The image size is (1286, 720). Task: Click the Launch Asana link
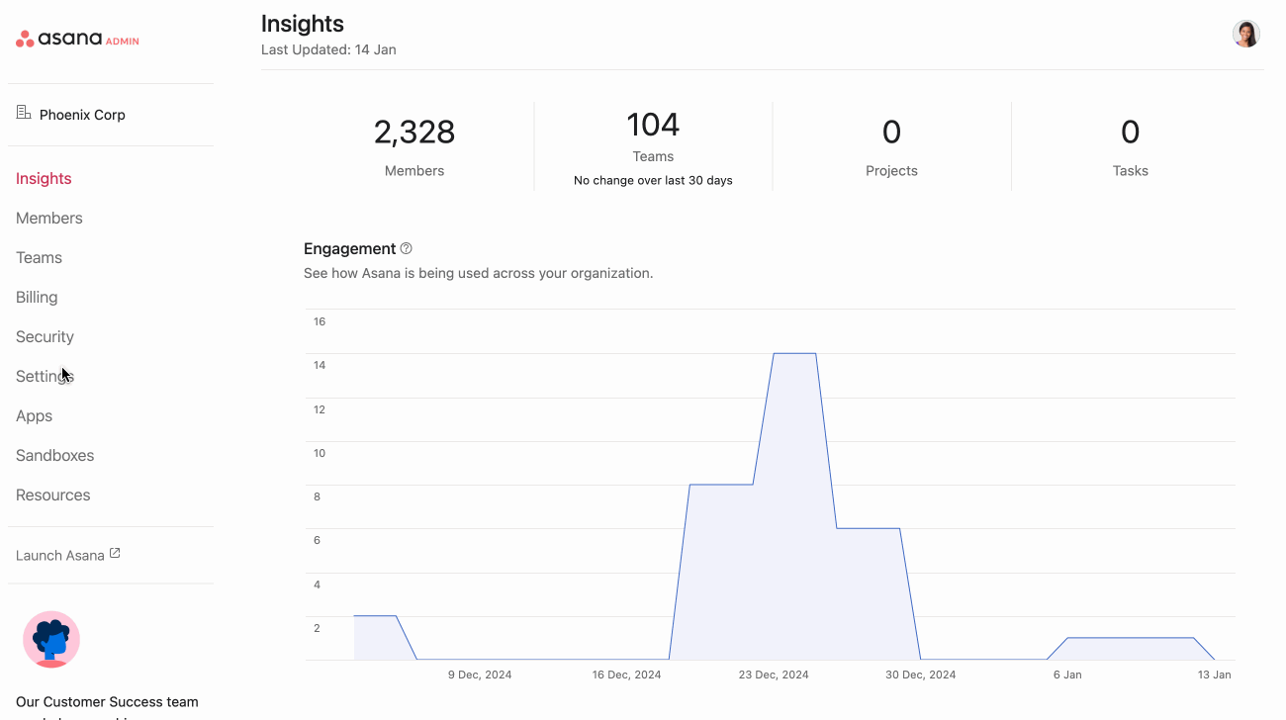pyautogui.click(x=60, y=555)
